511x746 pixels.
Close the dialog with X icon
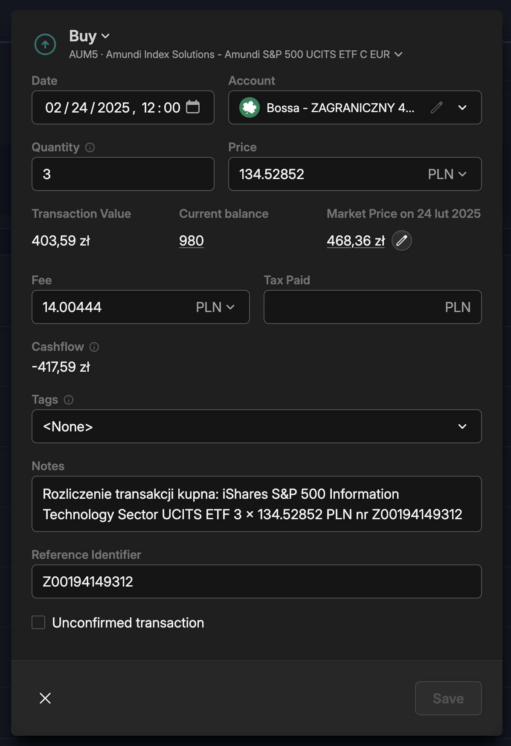click(45, 698)
